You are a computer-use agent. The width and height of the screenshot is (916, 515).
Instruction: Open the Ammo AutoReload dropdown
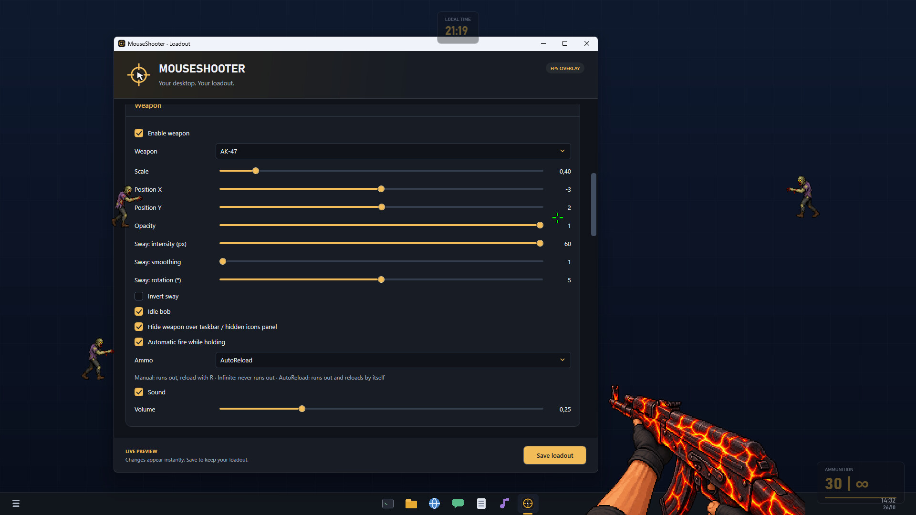click(x=393, y=360)
